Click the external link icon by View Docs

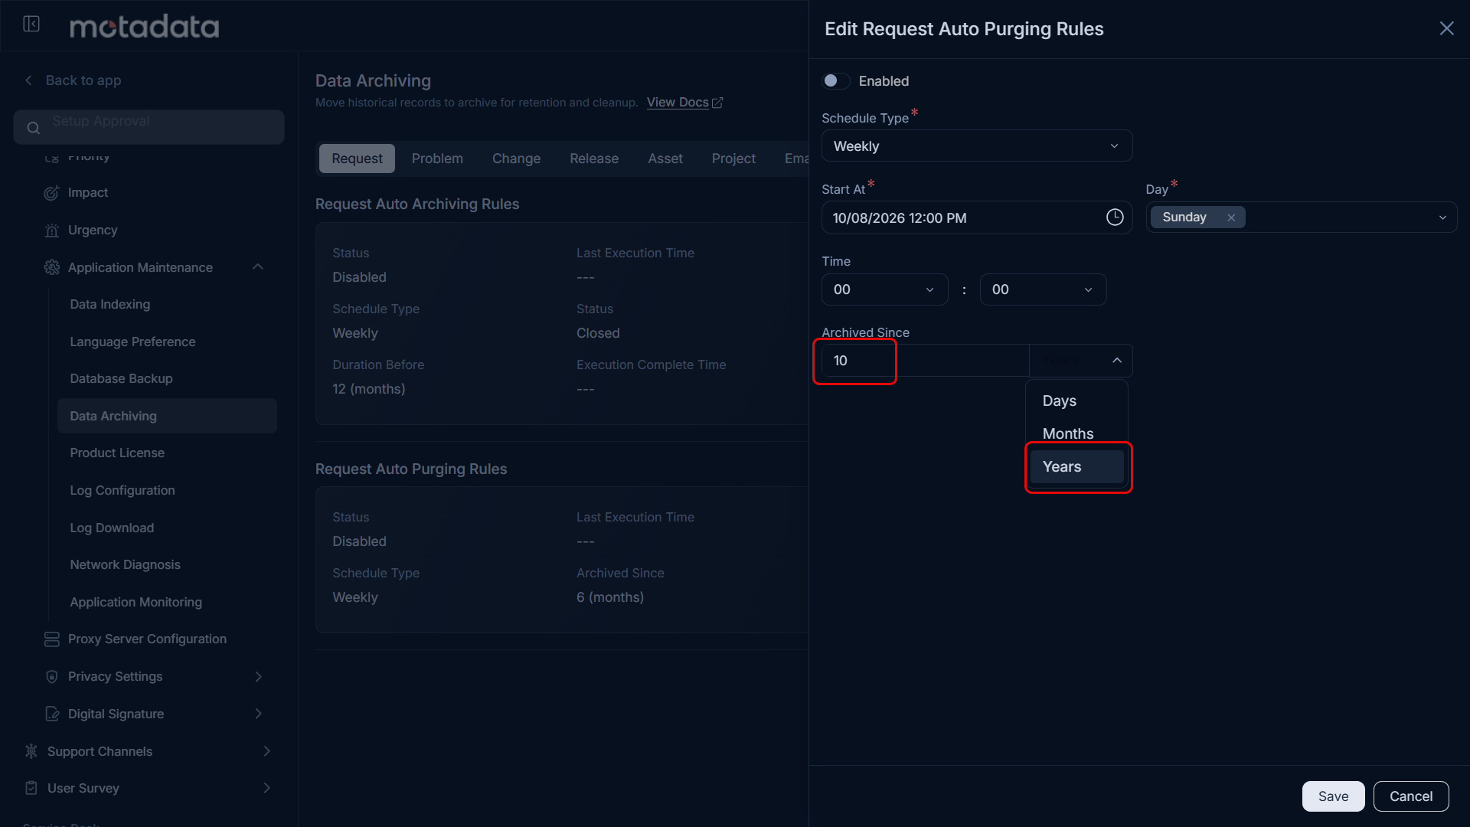pyautogui.click(x=717, y=103)
